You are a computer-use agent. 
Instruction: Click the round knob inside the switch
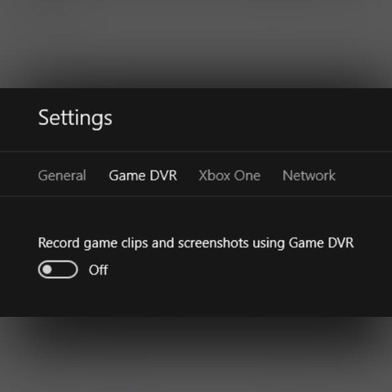(x=47, y=269)
